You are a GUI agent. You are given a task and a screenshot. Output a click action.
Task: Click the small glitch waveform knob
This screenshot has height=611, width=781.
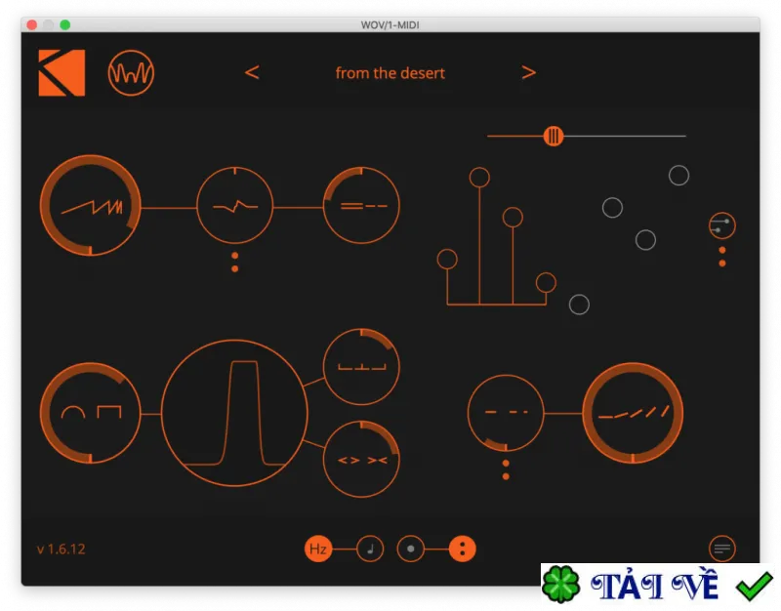pos(234,205)
